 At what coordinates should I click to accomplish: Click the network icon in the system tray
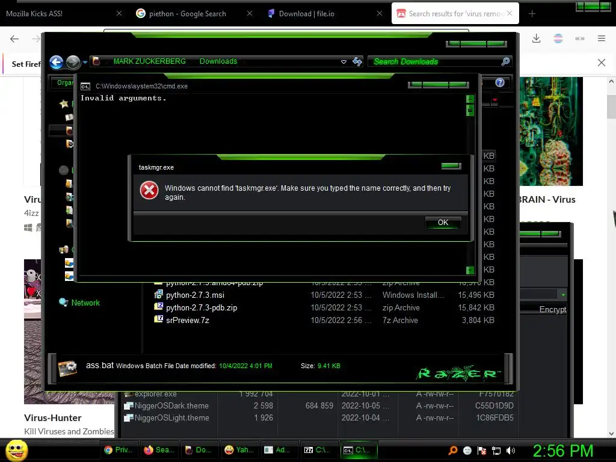[x=496, y=451]
